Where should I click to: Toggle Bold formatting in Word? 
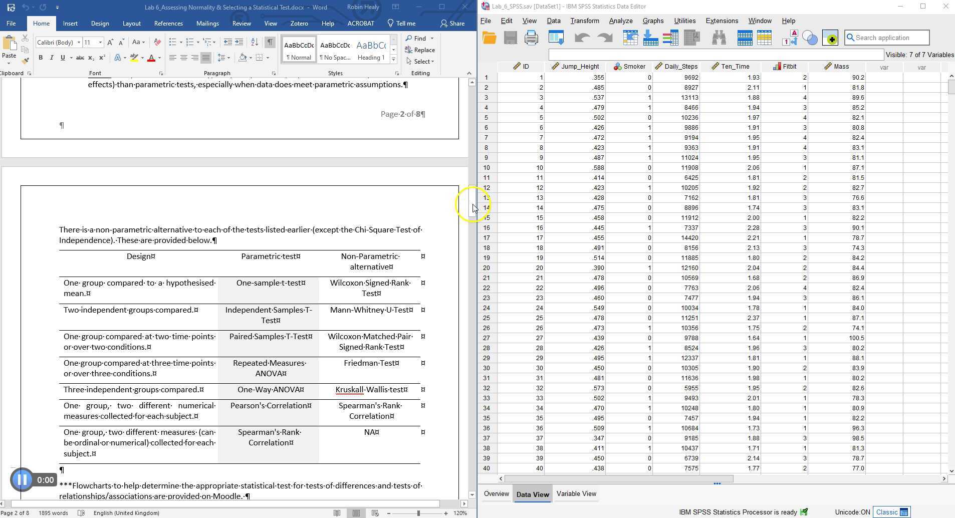click(x=41, y=58)
